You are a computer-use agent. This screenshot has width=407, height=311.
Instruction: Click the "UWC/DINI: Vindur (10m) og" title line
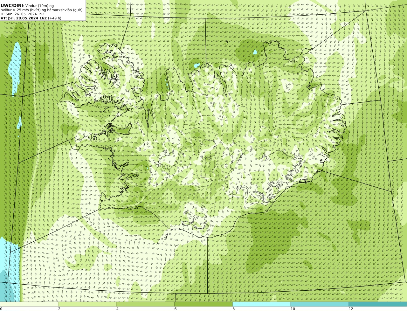27,6
